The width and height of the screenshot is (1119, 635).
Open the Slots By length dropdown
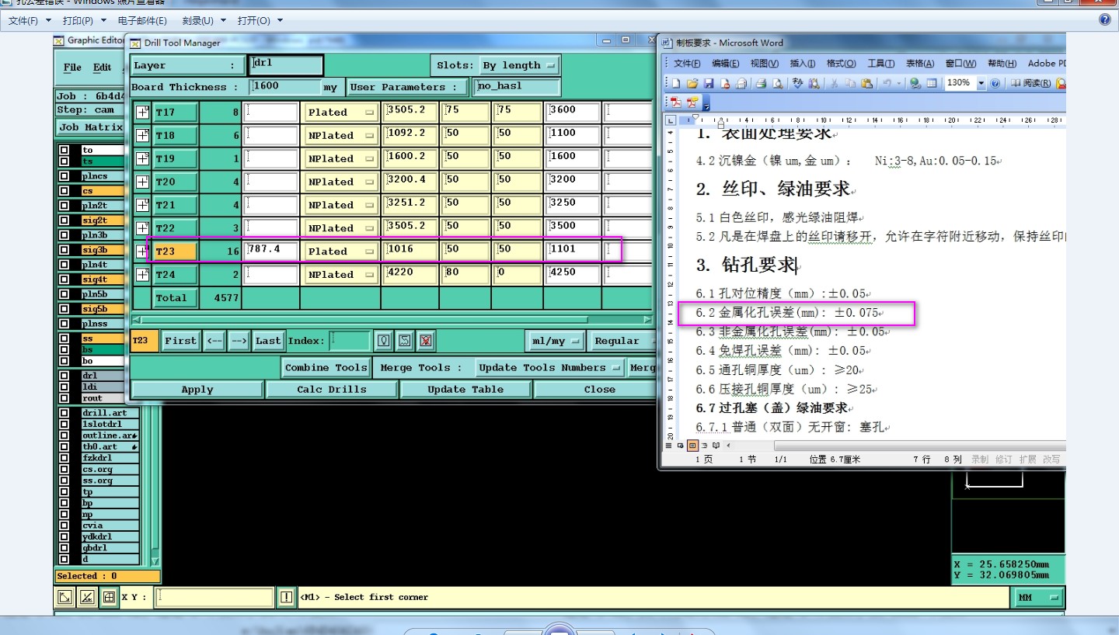(x=519, y=65)
